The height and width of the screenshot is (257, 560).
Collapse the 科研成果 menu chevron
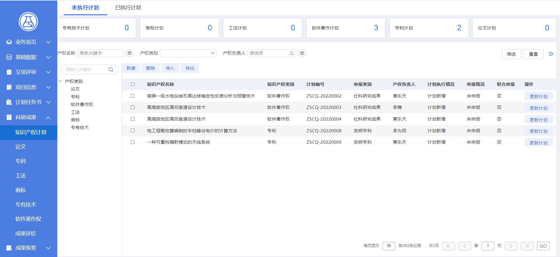[x=49, y=117]
